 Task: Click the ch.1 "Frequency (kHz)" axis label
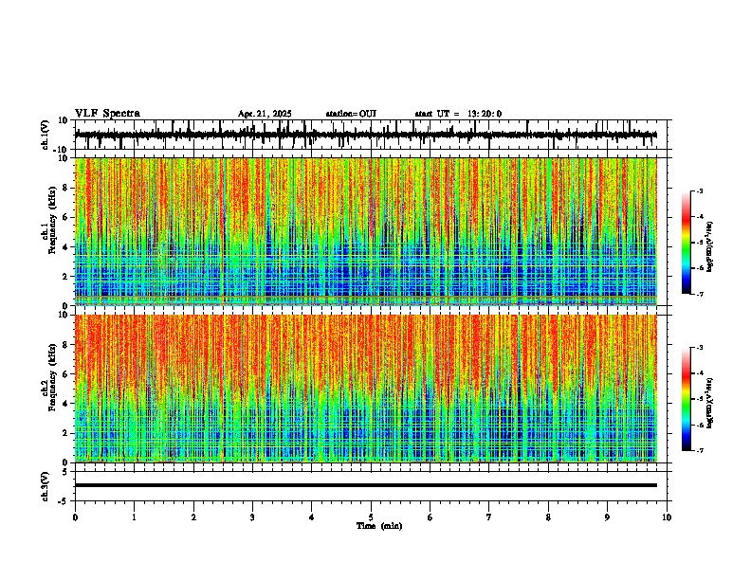tap(52, 220)
